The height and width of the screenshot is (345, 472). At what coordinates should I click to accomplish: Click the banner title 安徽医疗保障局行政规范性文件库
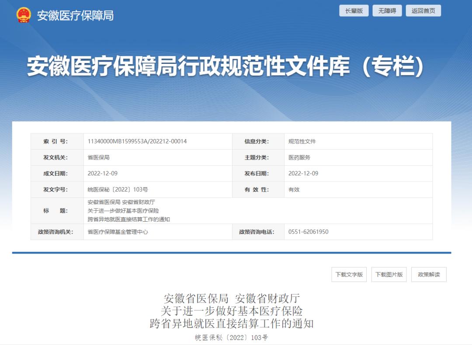236,64
